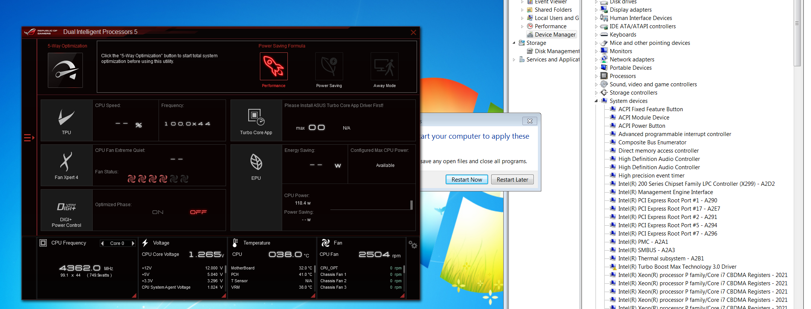Expand the Keyboards node
811x309 pixels.
click(x=596, y=35)
